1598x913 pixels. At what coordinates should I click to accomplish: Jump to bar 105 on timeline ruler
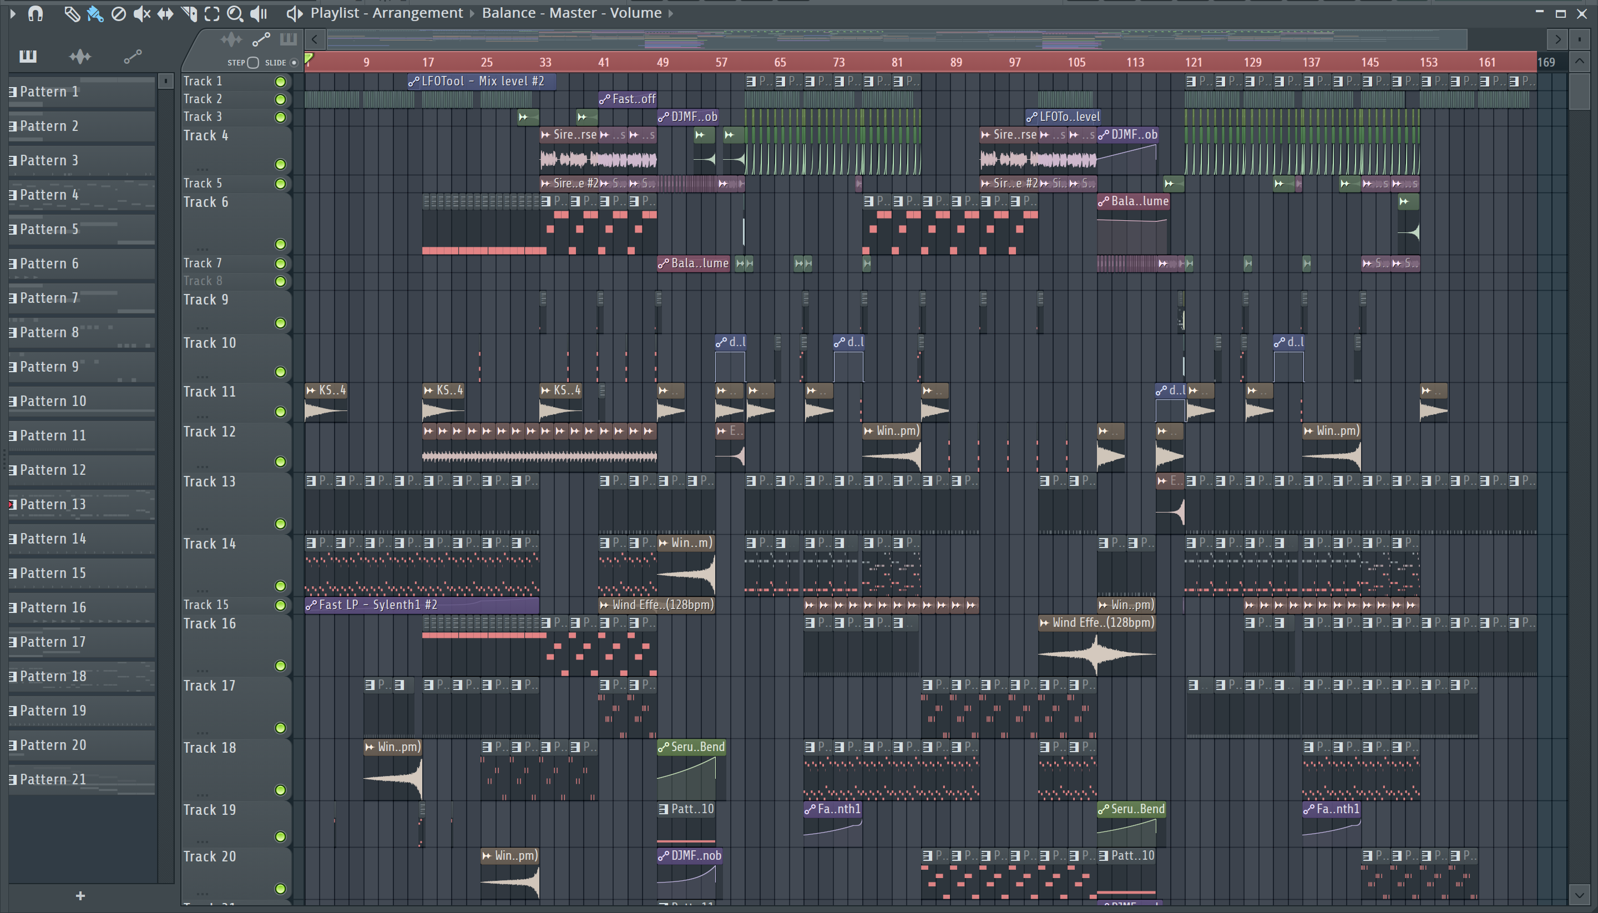(1076, 62)
